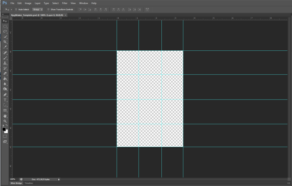The width and height of the screenshot is (292, 186).
Task: Select the Lasso tool
Action: pos(5,32)
